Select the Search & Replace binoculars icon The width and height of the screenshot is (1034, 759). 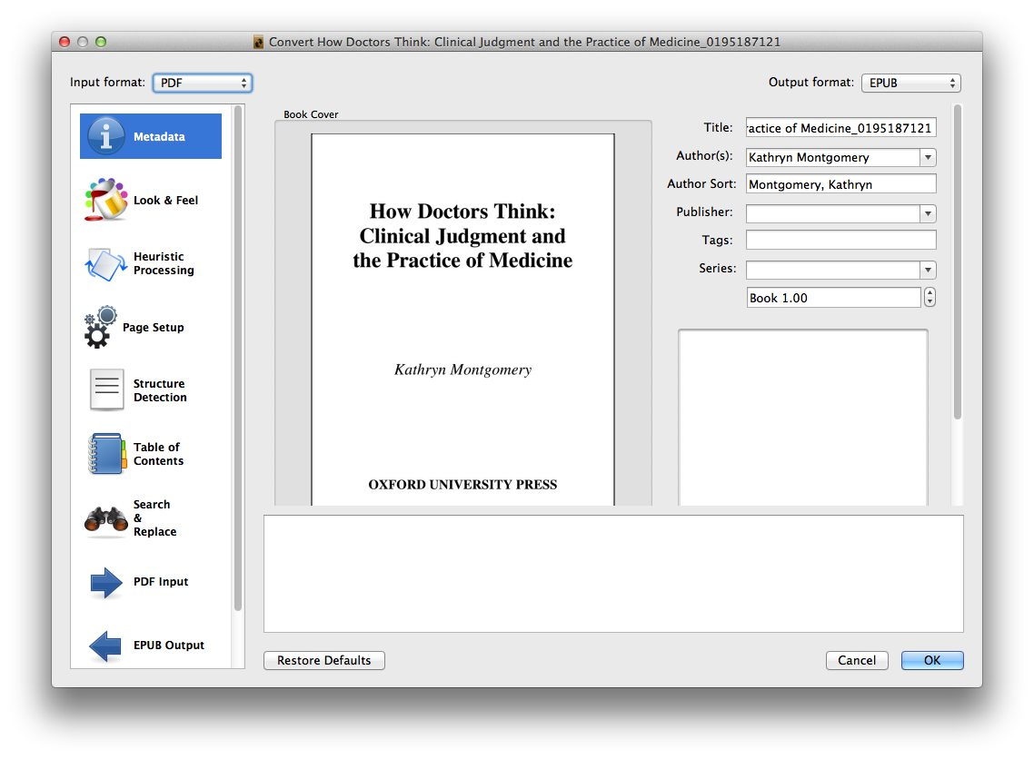click(105, 518)
